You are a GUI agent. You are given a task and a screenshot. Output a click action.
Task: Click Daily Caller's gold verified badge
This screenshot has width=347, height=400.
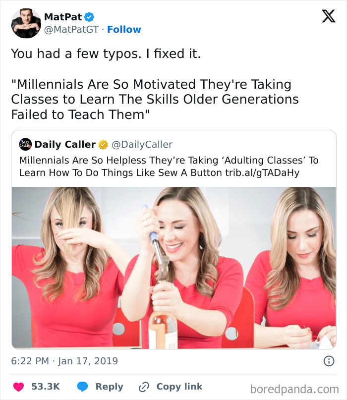point(103,145)
